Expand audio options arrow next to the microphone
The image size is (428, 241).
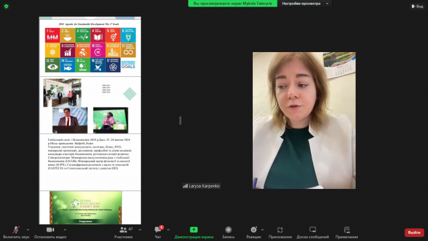point(28,230)
